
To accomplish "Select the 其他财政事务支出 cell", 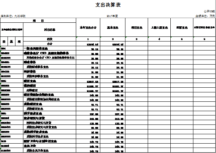I will pos(50,67).
